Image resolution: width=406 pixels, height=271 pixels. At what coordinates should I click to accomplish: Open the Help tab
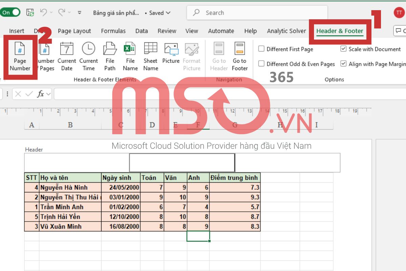point(250,31)
